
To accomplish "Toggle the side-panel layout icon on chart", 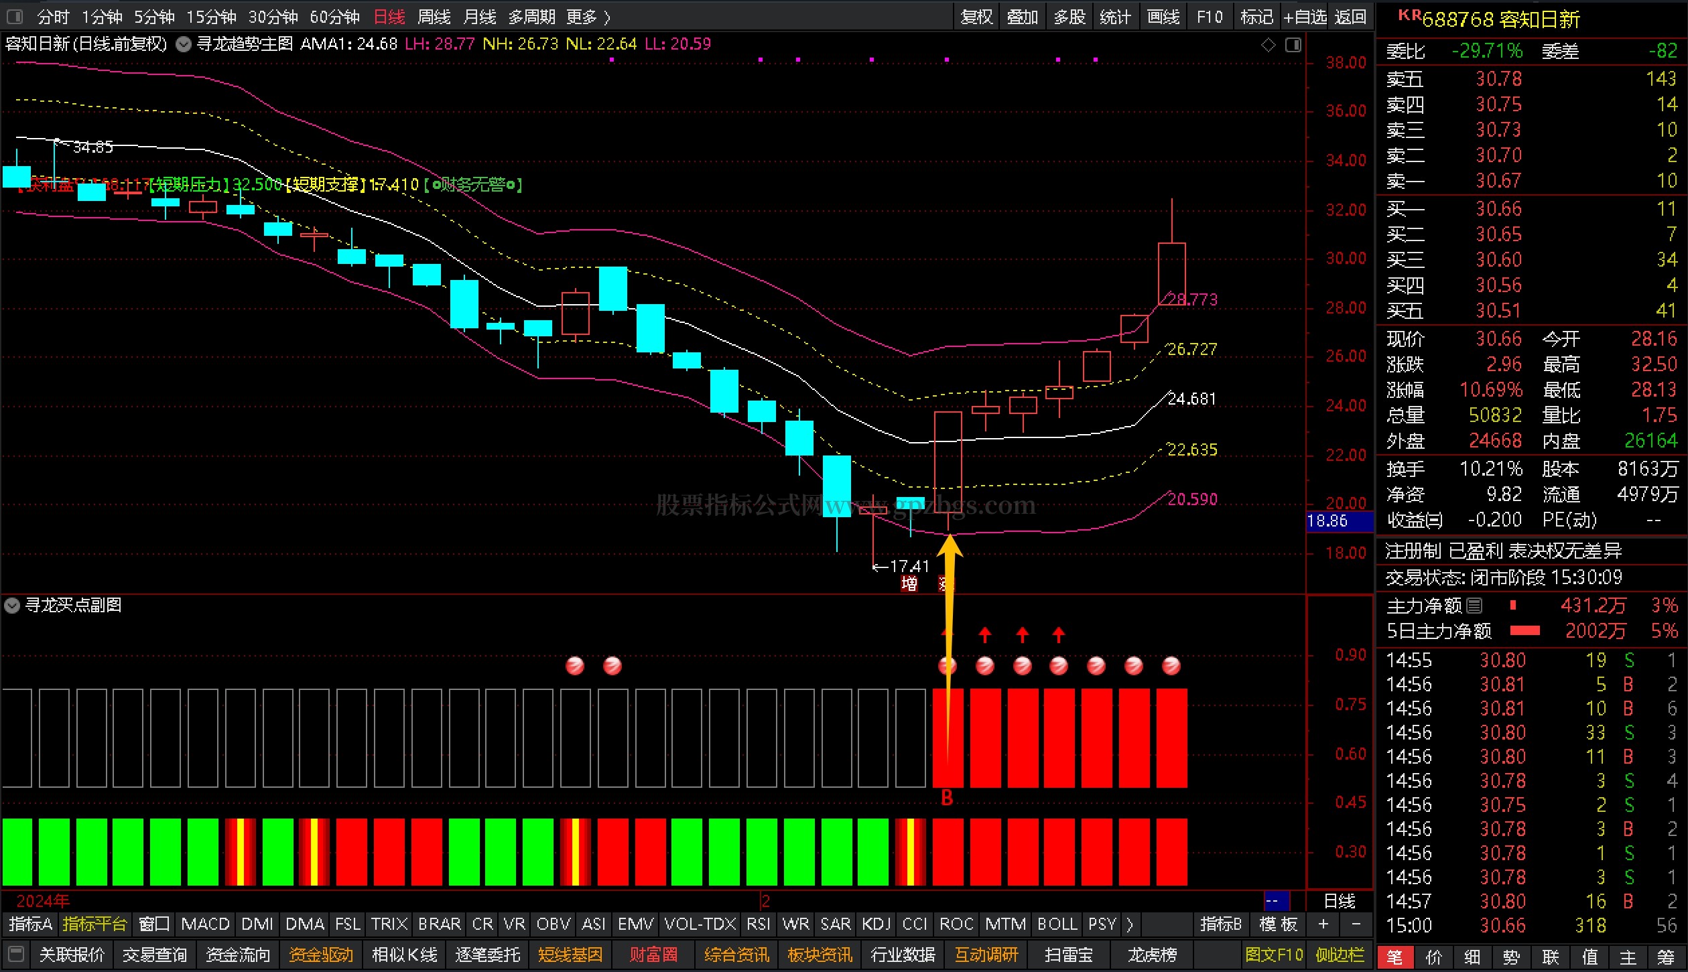I will click(1293, 45).
